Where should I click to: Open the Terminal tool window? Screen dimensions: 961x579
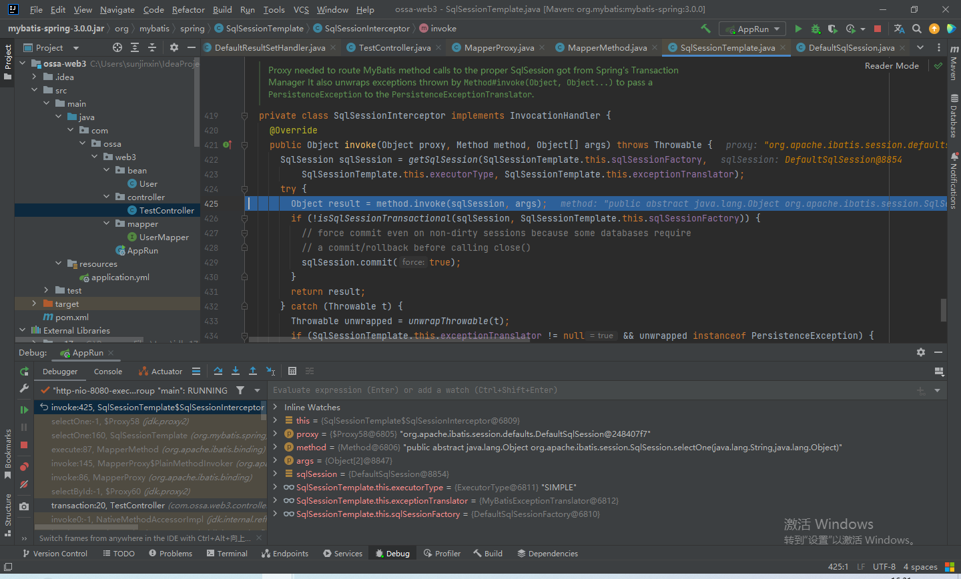coord(227,554)
